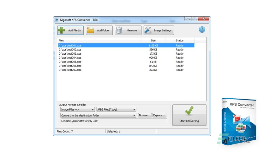The height and width of the screenshot is (152, 264).
Task: Click Selected: 1 in status bar
Action: point(114,131)
